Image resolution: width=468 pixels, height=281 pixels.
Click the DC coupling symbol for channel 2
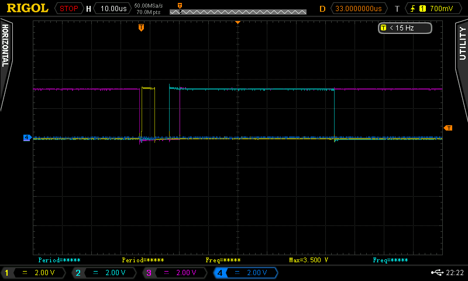click(95, 273)
